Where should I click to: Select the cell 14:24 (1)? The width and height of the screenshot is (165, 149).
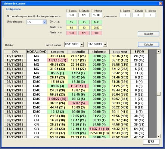click(x=78, y=73)
